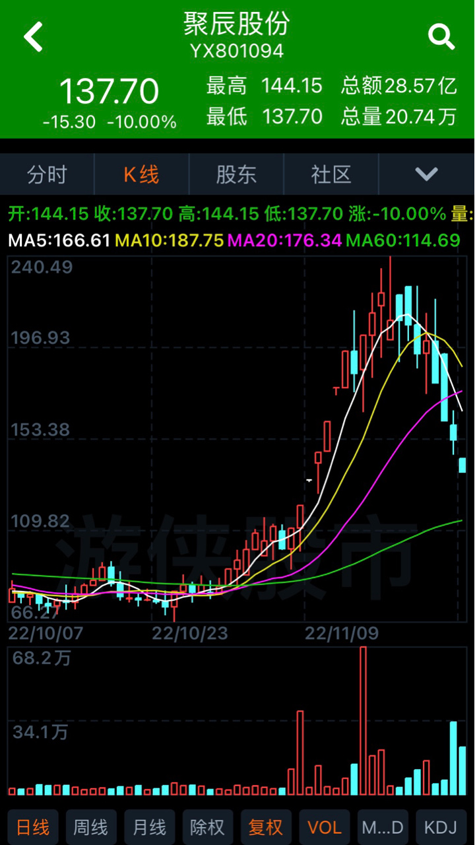Tap the MA5:166.61 label
475x845 pixels.
[59, 240]
